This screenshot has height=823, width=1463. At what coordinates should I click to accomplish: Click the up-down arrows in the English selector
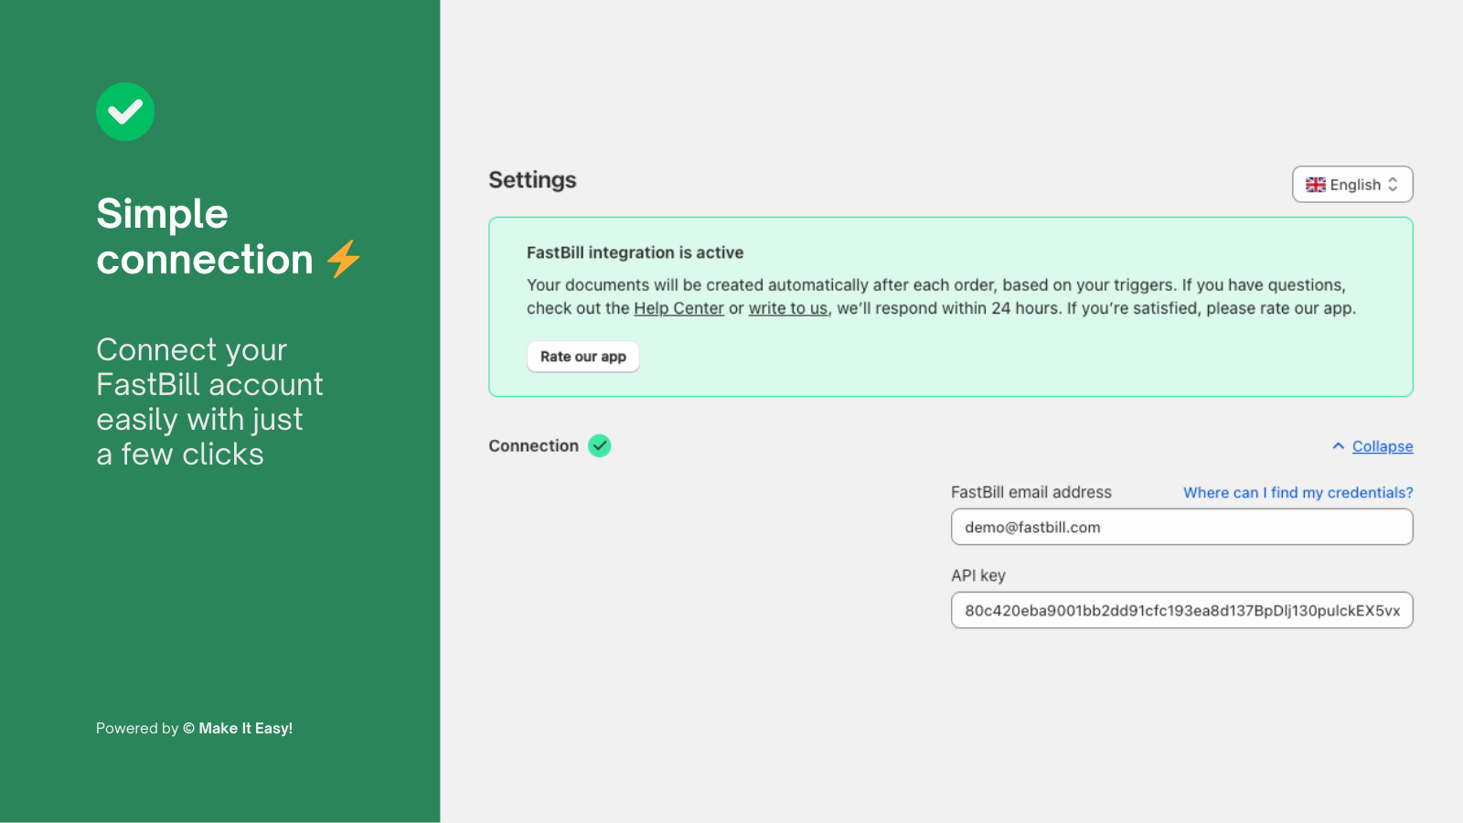[x=1394, y=184]
